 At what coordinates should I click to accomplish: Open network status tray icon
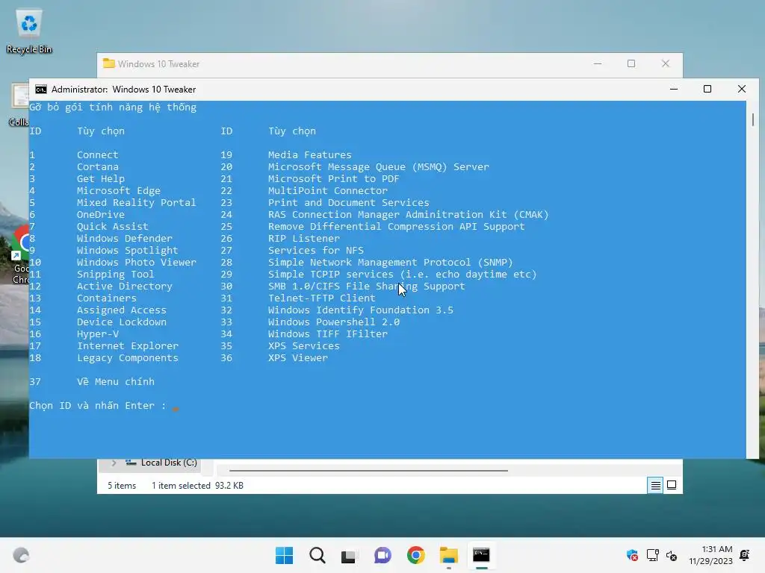652,555
